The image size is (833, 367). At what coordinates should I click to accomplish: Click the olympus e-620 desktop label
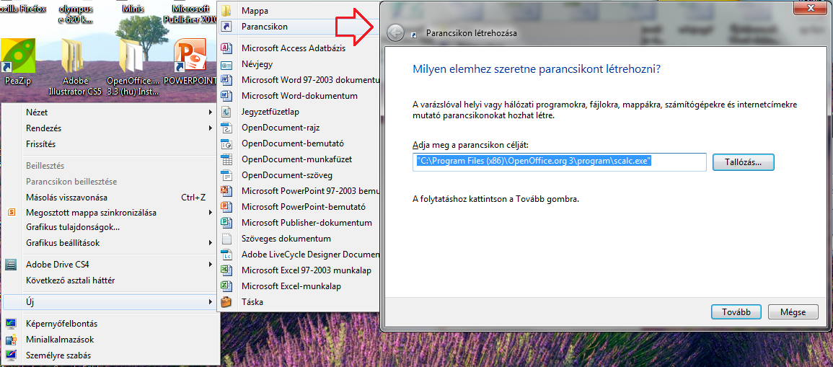coord(76,14)
